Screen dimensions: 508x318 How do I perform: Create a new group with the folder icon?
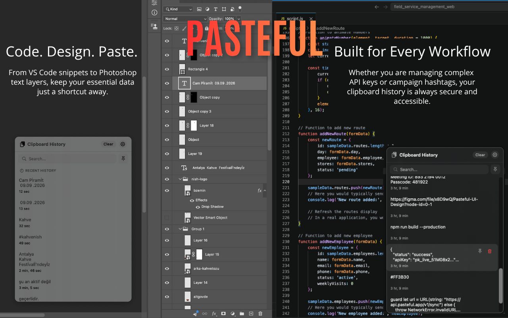pyautogui.click(x=242, y=314)
